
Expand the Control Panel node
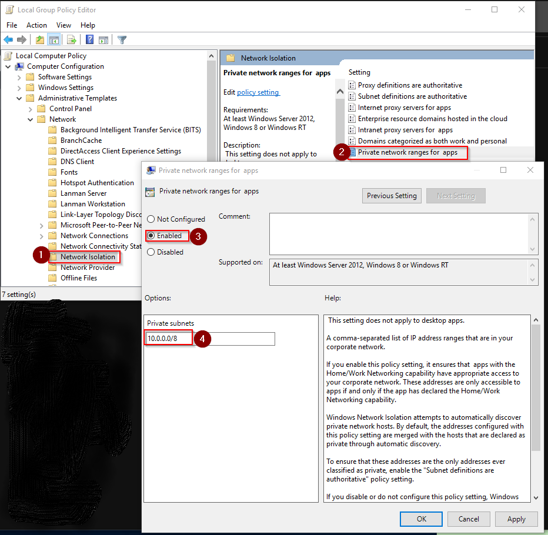31,109
